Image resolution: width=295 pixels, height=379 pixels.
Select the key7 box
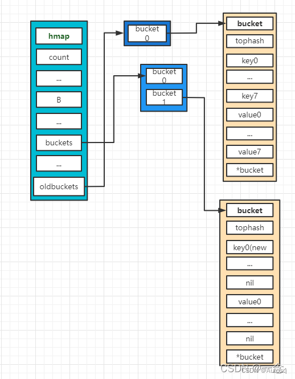(250, 96)
